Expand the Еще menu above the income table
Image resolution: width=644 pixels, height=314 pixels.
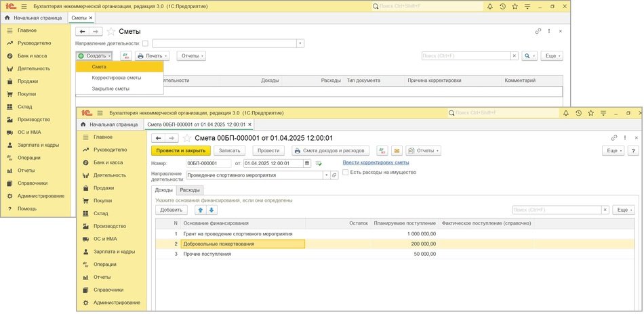[623, 210]
